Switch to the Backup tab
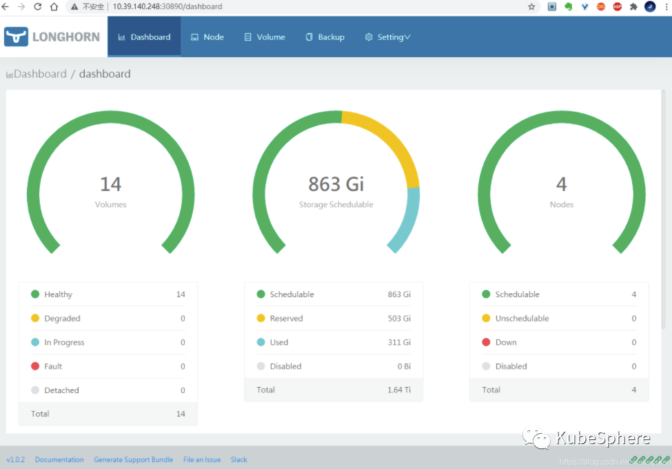Viewport: 672px width, 469px height. [x=324, y=37]
